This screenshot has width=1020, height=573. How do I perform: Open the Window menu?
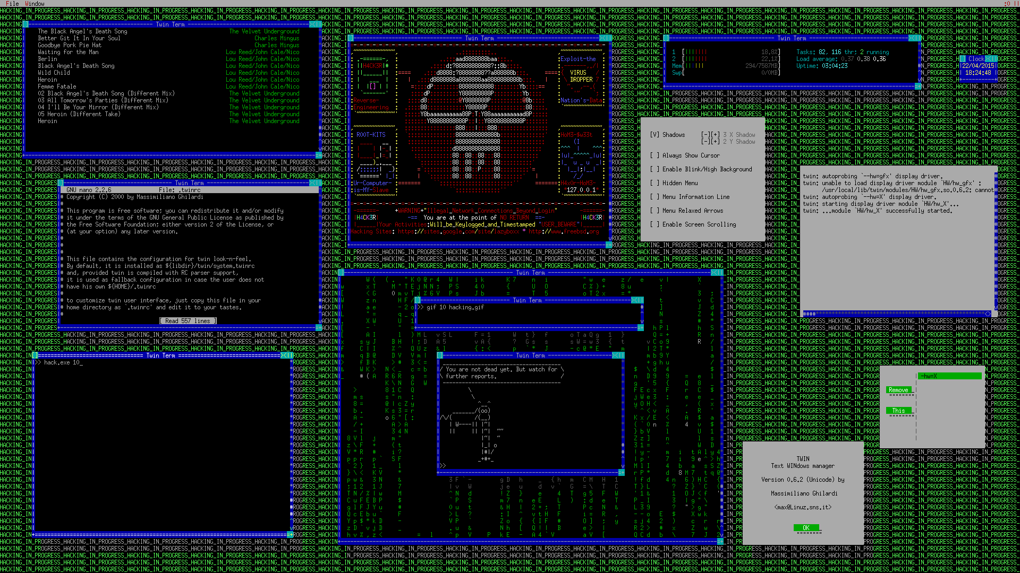click(35, 3)
